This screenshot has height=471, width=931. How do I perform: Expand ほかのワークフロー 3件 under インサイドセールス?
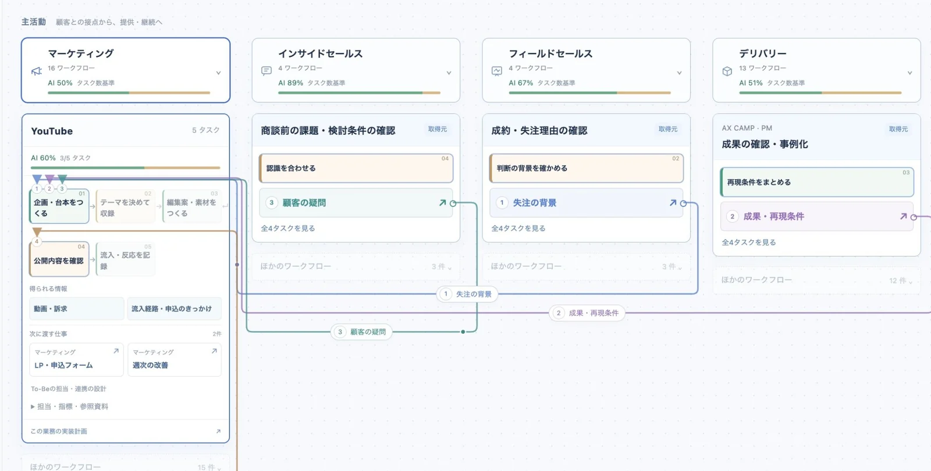(x=356, y=266)
